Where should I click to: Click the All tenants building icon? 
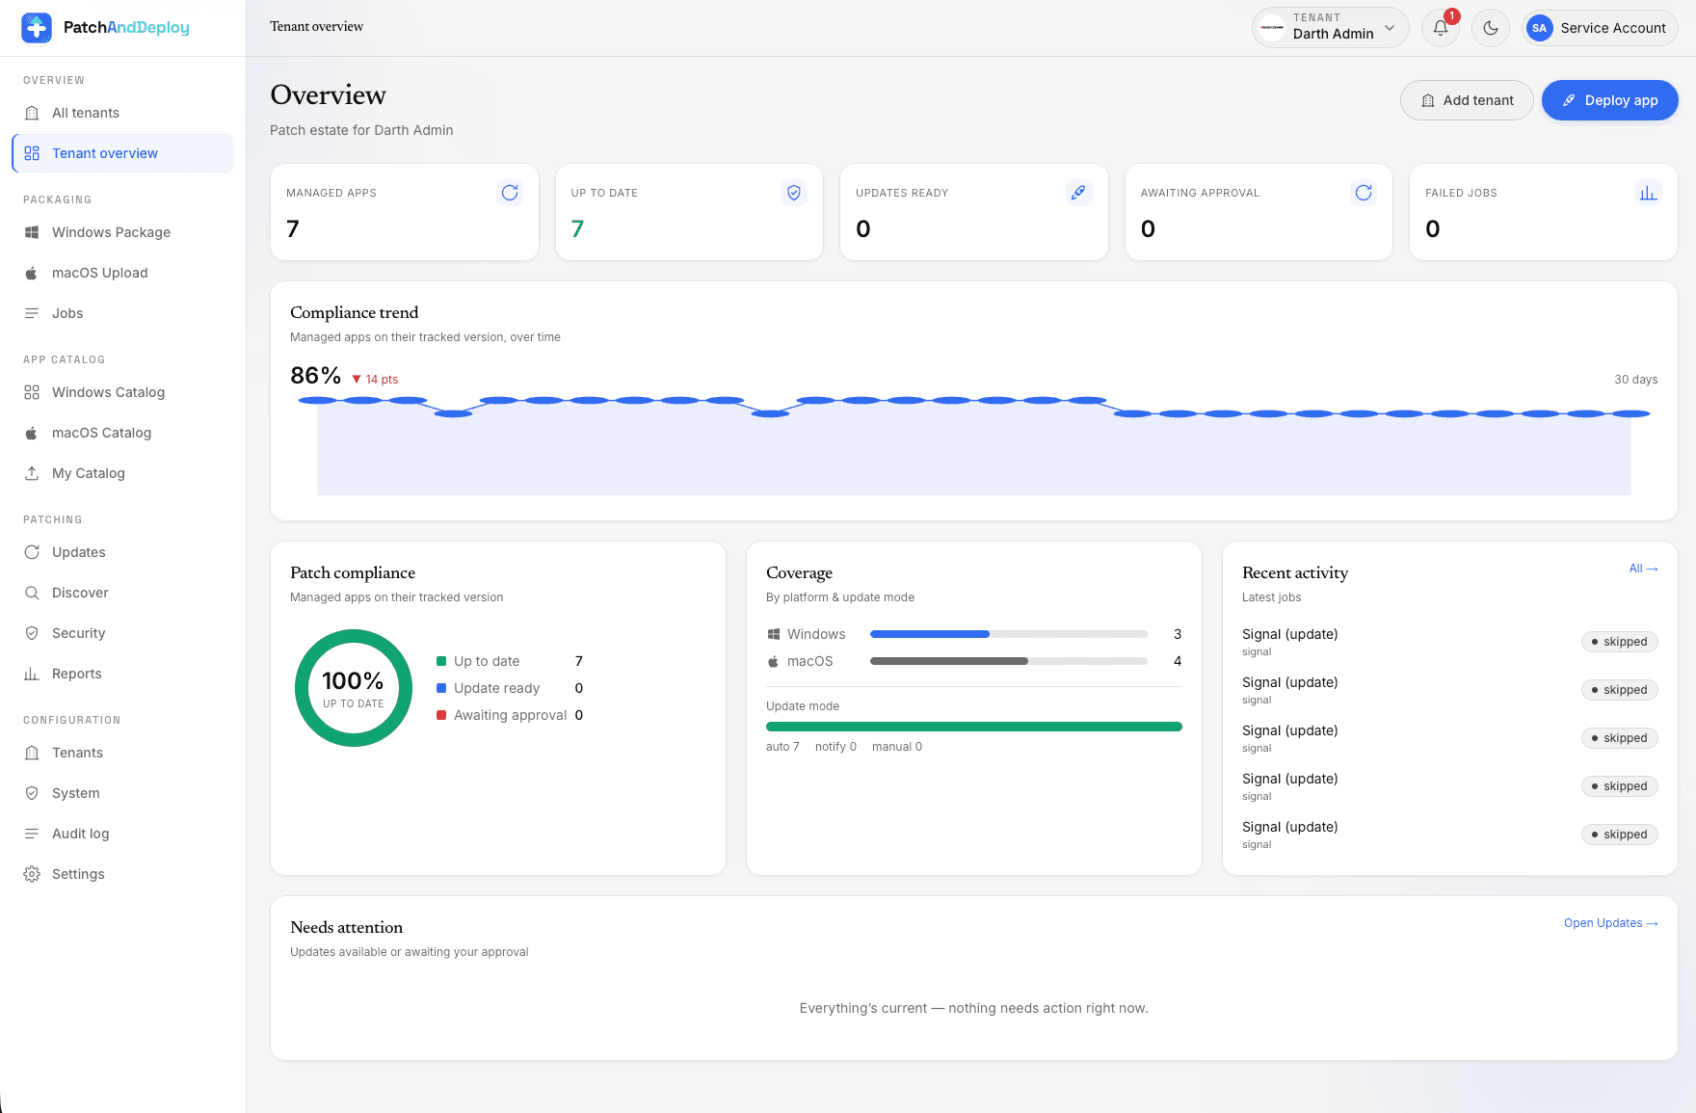[x=32, y=113]
